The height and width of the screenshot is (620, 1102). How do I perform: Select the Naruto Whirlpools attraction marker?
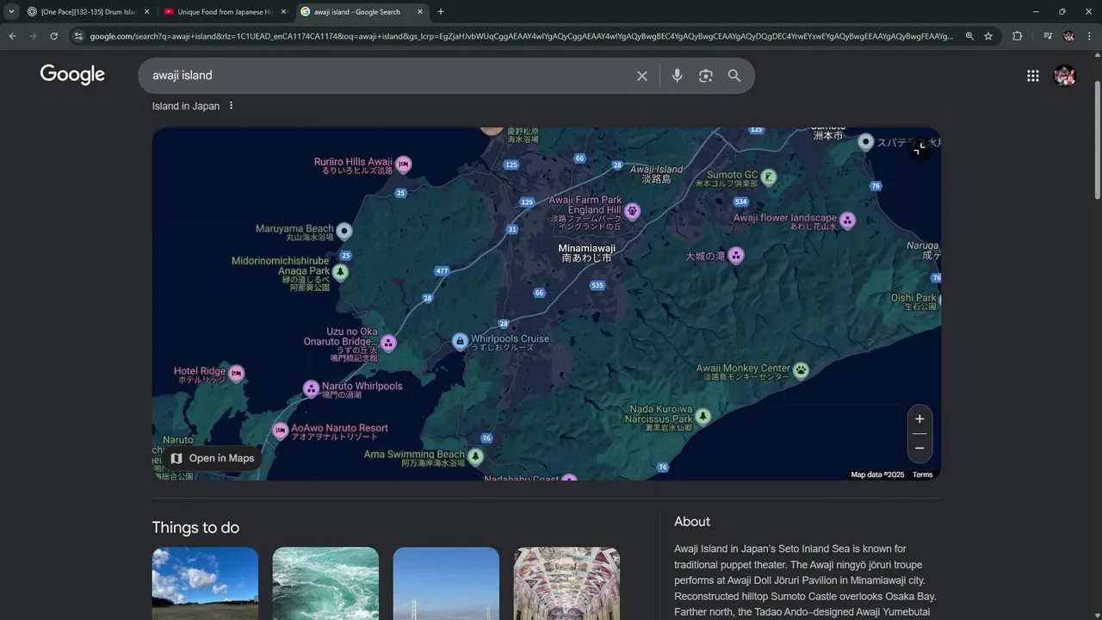point(311,389)
